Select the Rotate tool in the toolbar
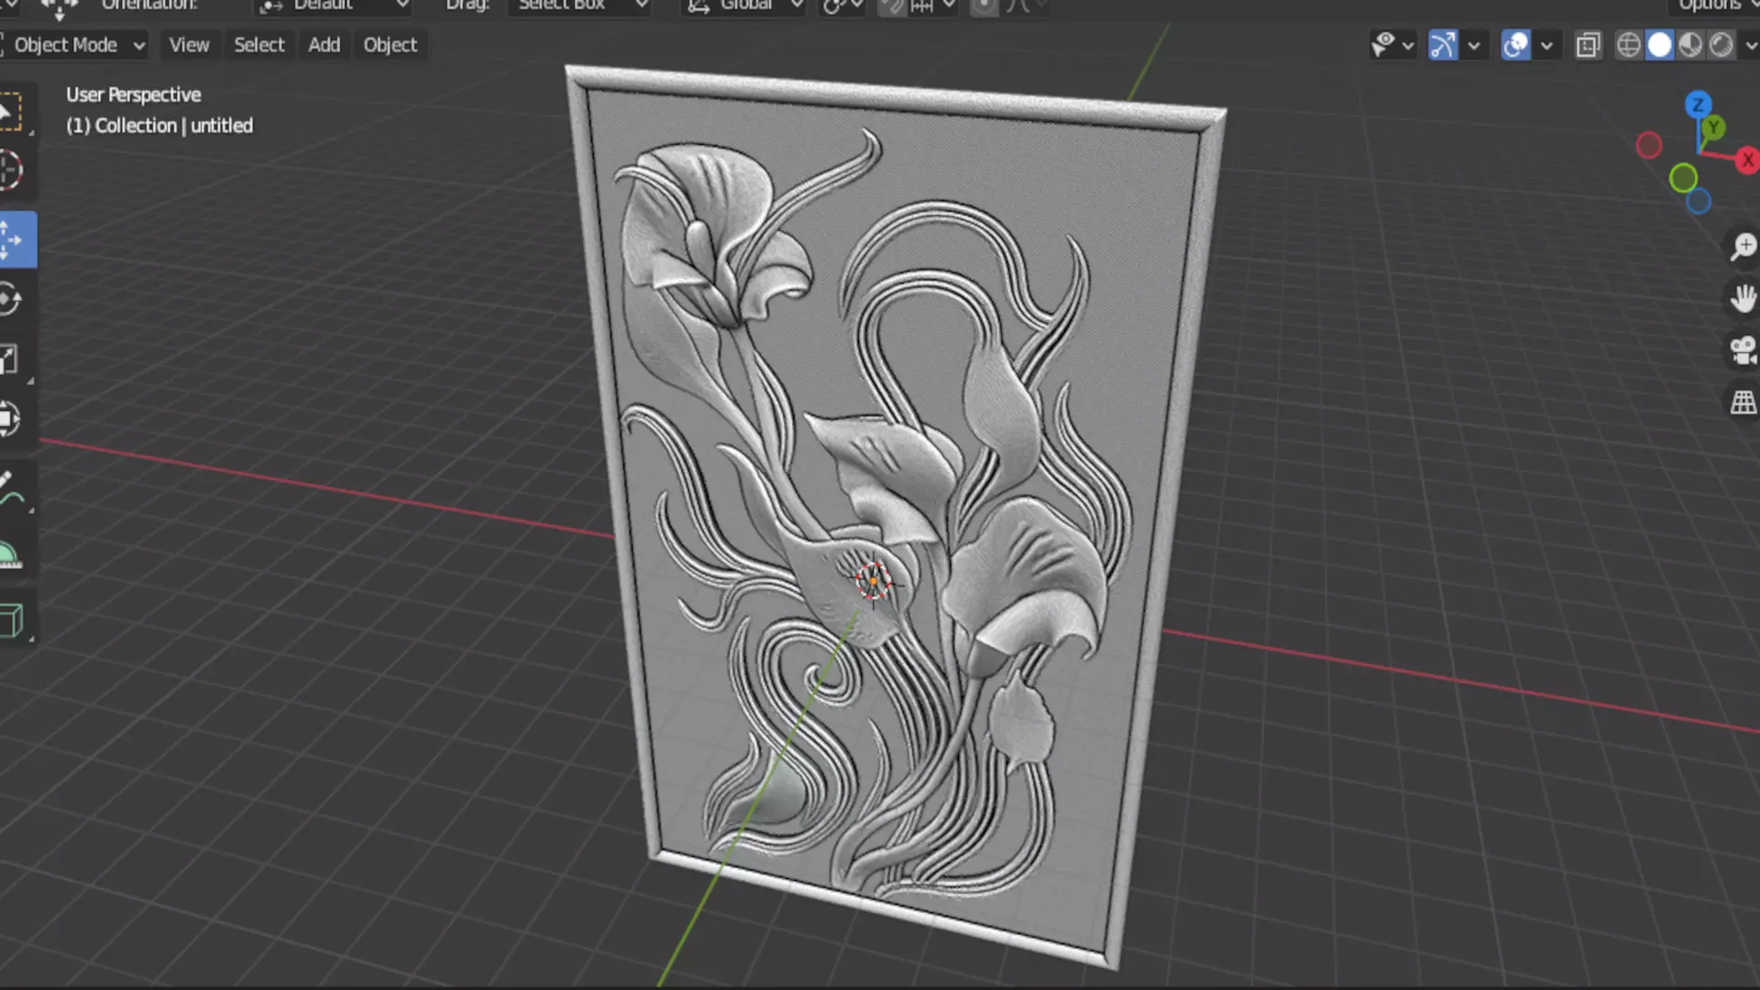The height and width of the screenshot is (990, 1760). pyautogui.click(x=13, y=300)
